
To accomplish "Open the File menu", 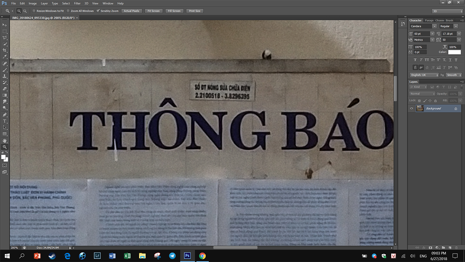I will coord(13,3).
